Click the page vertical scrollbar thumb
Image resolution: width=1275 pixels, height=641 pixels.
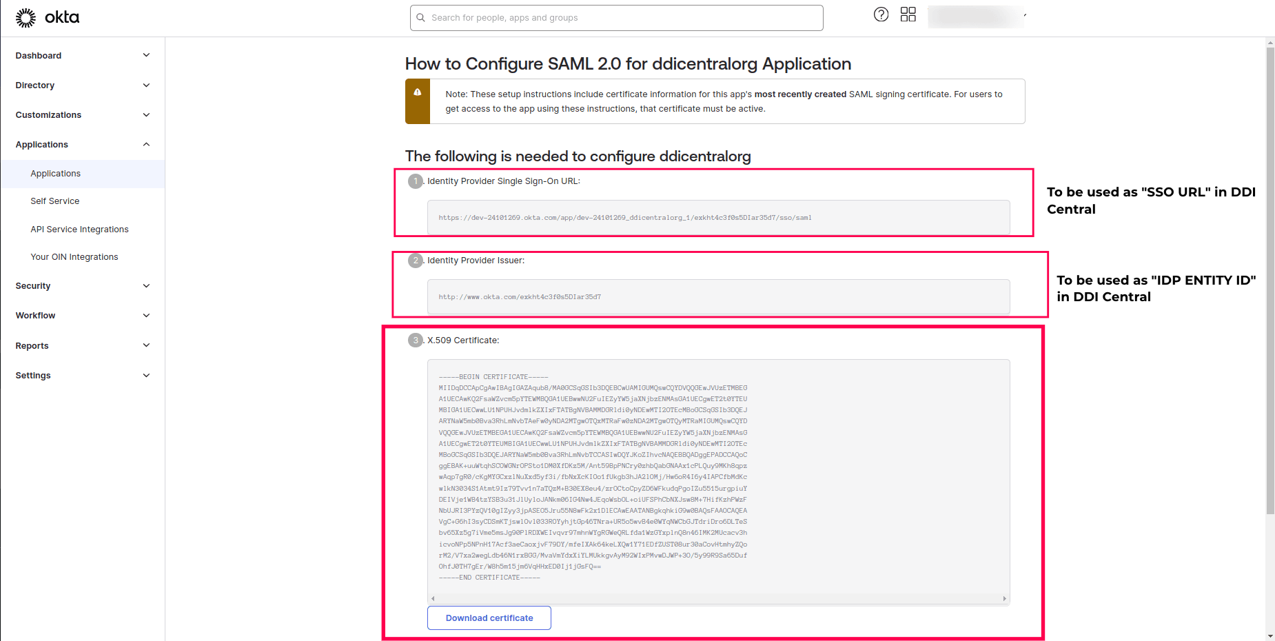click(1270, 281)
